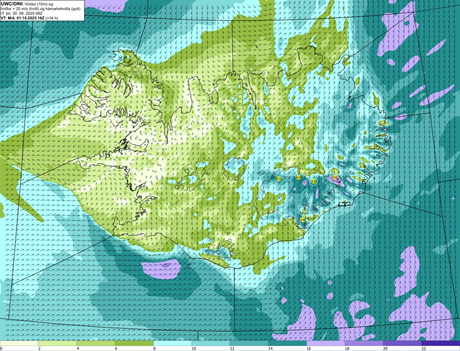This screenshot has width=460, height=351.
Task: Click the valid time 'VT: Mið. 01.10.2025 16Z (+34 h)'
Action: 29,18
